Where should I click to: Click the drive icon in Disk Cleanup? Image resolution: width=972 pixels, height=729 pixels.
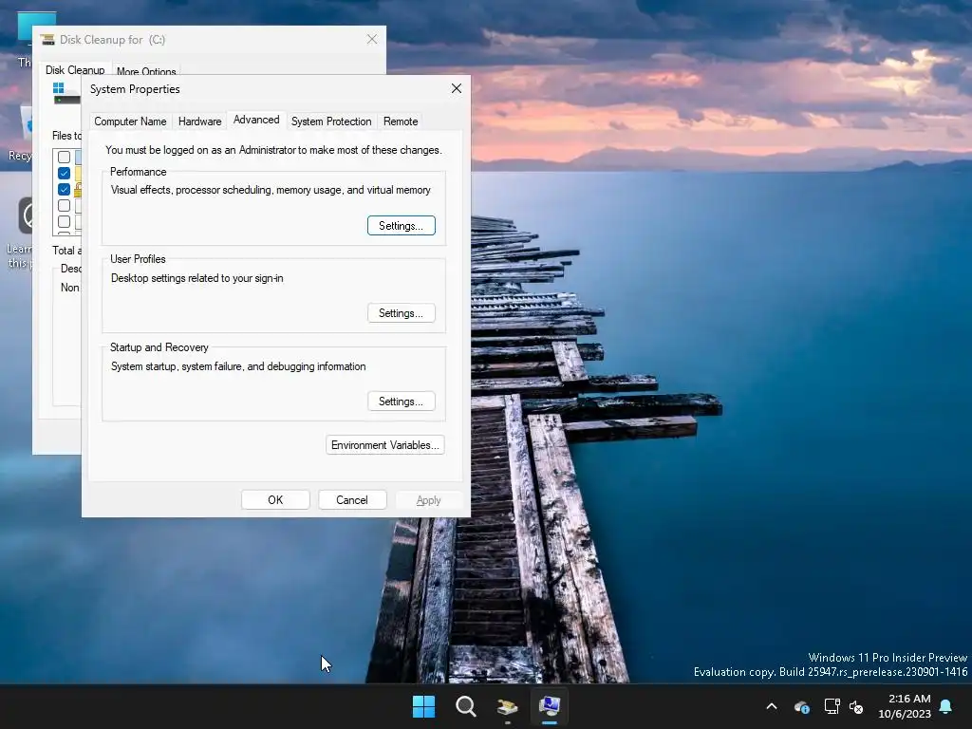coord(66,94)
